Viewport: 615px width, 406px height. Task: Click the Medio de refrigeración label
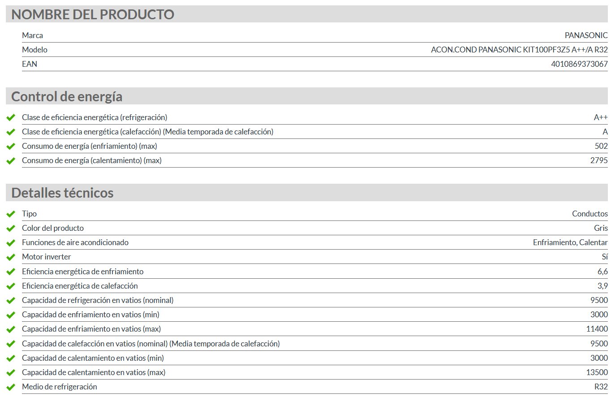pos(60,387)
